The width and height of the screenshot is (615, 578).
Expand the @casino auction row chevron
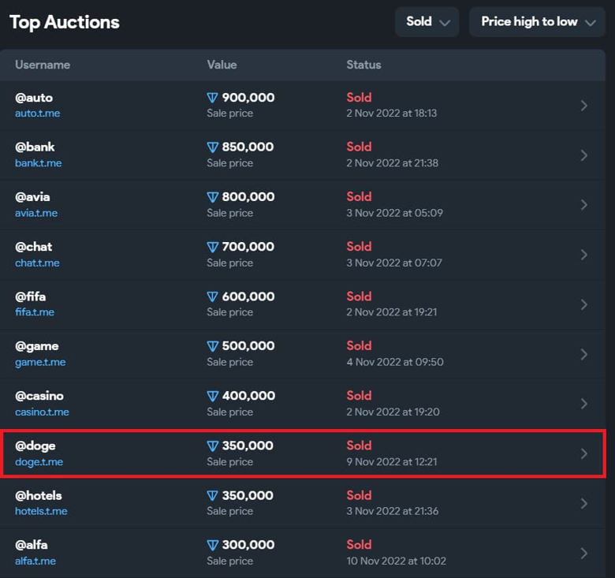583,404
